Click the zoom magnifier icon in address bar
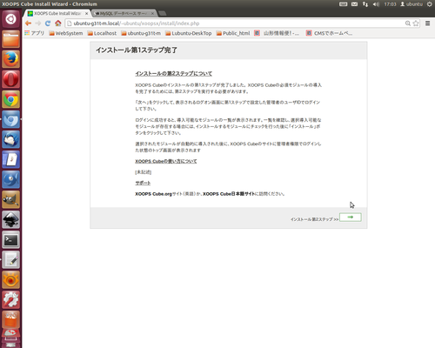Image resolution: width=435 pixels, height=348 pixels. pyautogui.click(x=408, y=23)
